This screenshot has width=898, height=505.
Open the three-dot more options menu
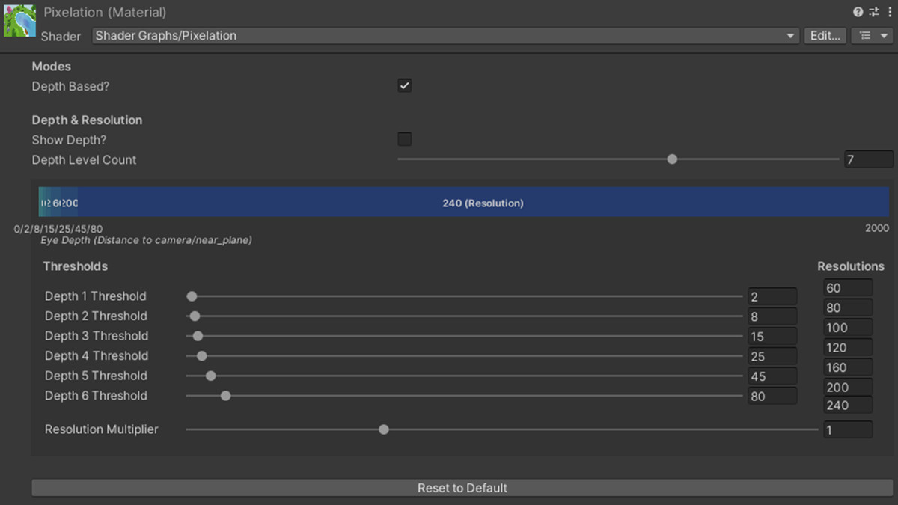coord(890,12)
